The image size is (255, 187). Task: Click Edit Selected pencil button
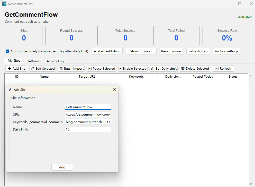[43, 69]
